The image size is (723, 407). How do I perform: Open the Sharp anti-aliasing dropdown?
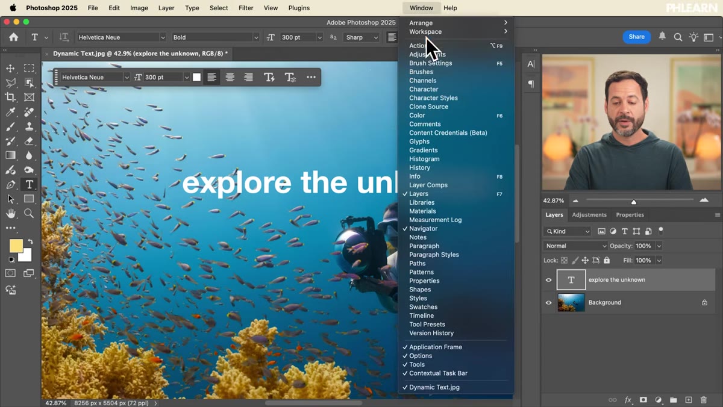[x=361, y=37]
